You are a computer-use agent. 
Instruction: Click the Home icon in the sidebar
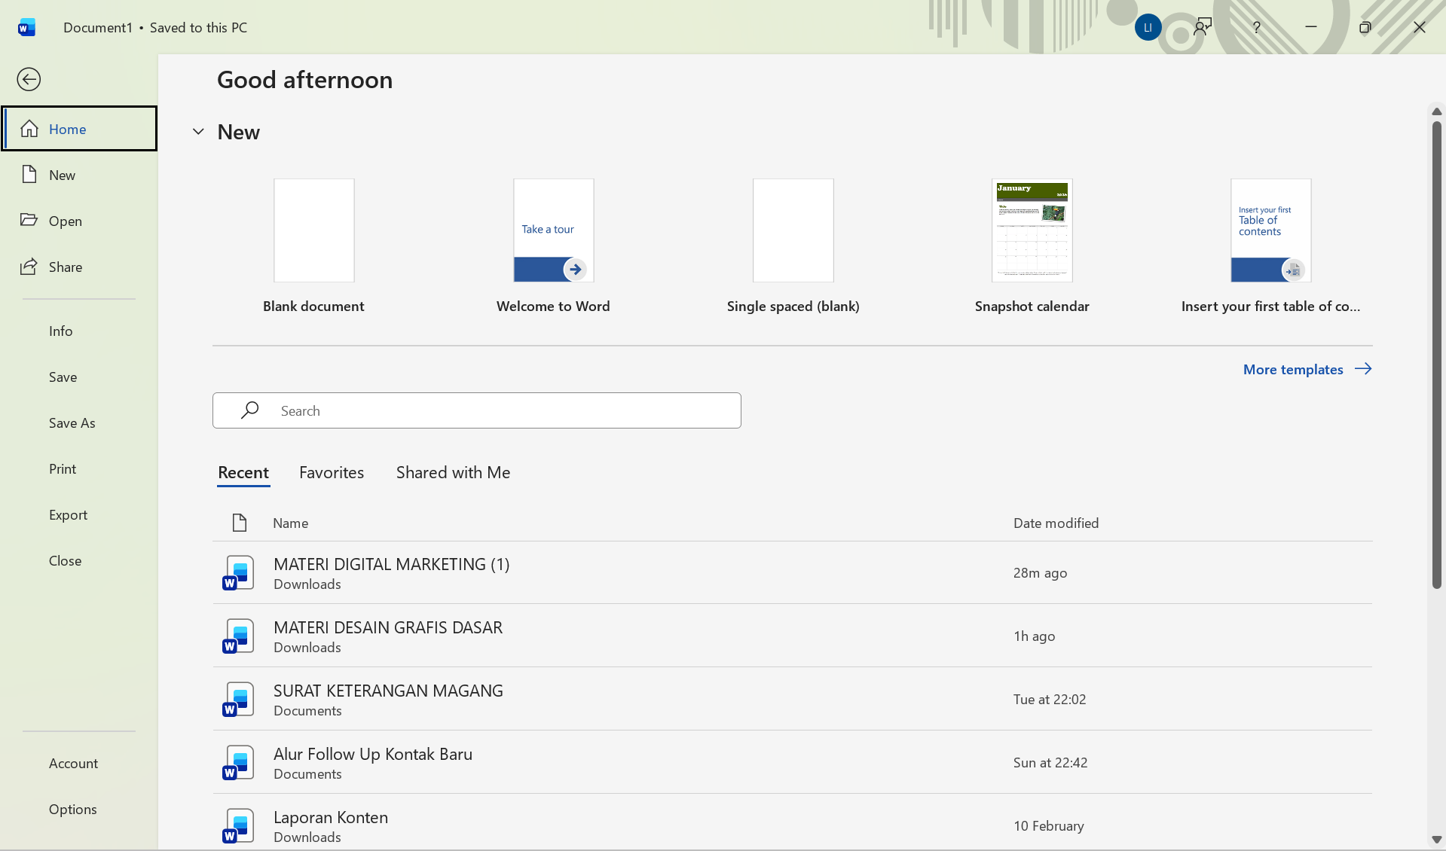tap(29, 129)
